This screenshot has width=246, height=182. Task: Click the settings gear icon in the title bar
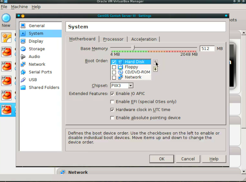pos(23,16)
